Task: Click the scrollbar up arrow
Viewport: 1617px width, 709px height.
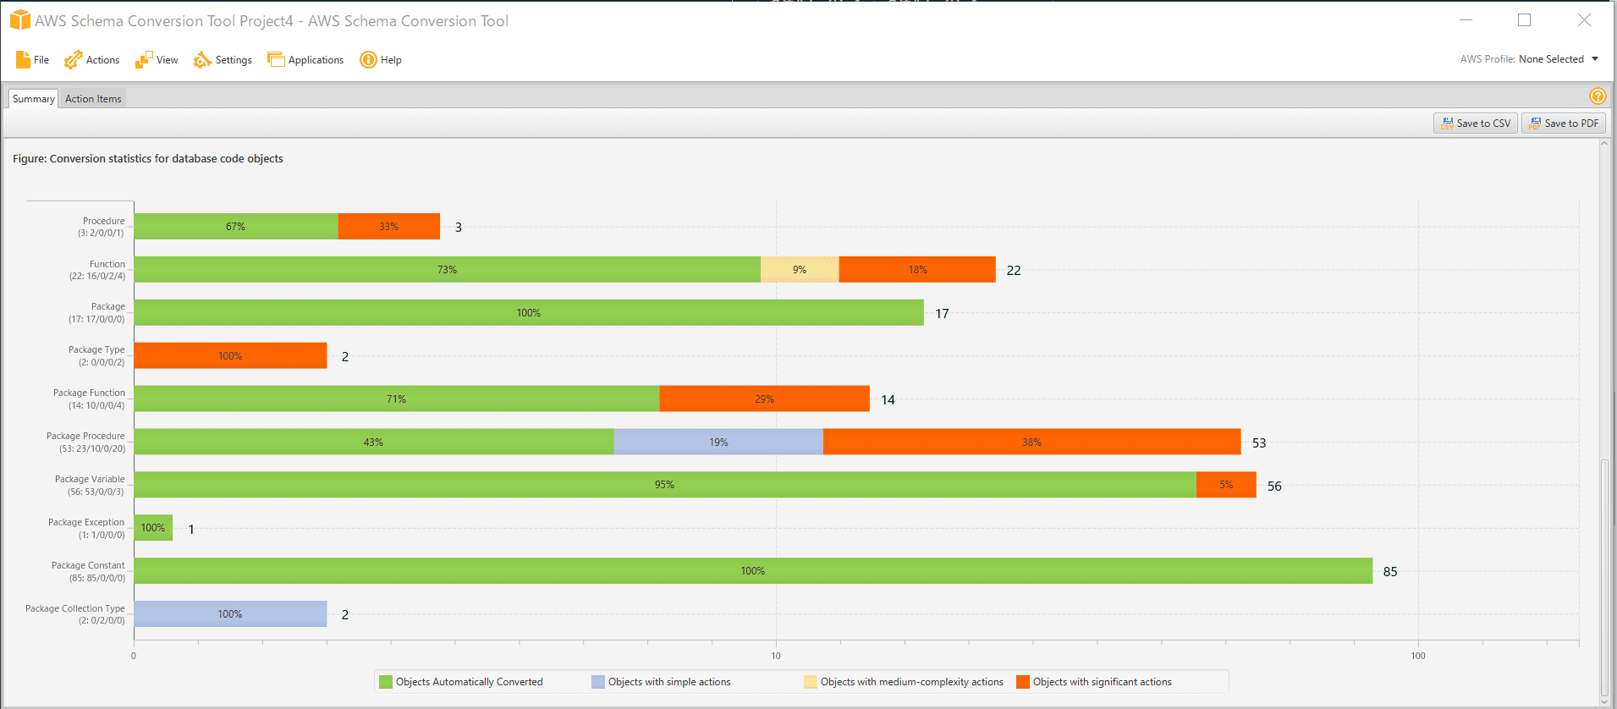Action: tap(1604, 144)
